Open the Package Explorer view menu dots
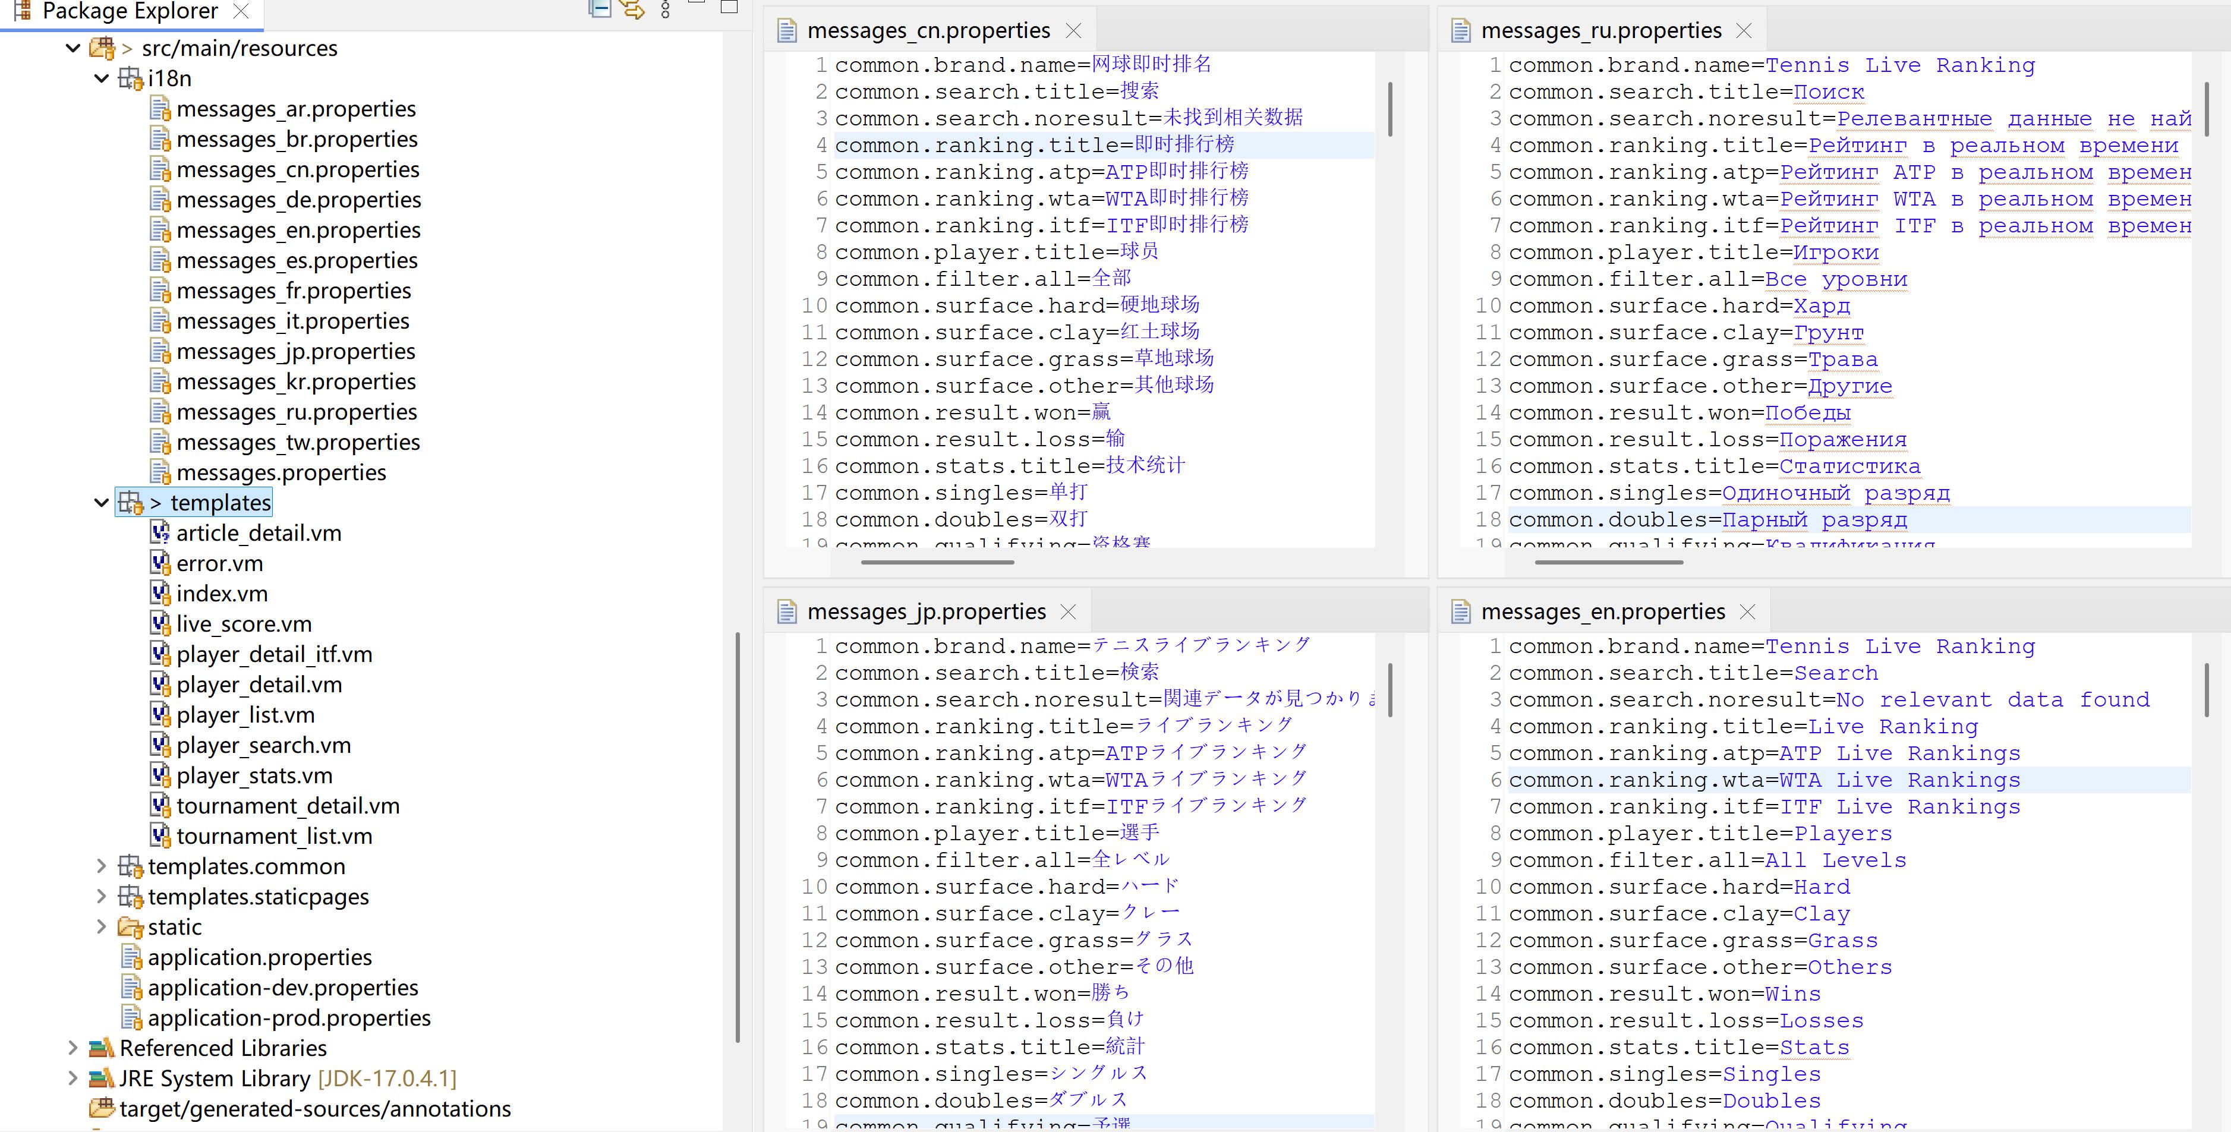Image resolution: width=2231 pixels, height=1132 pixels. pos(665,10)
